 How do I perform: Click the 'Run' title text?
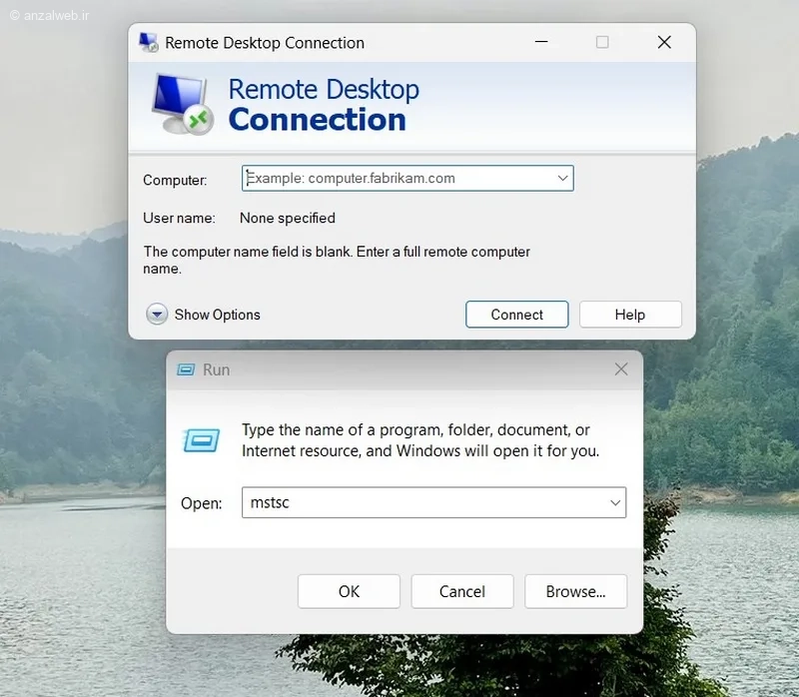pyautogui.click(x=216, y=369)
